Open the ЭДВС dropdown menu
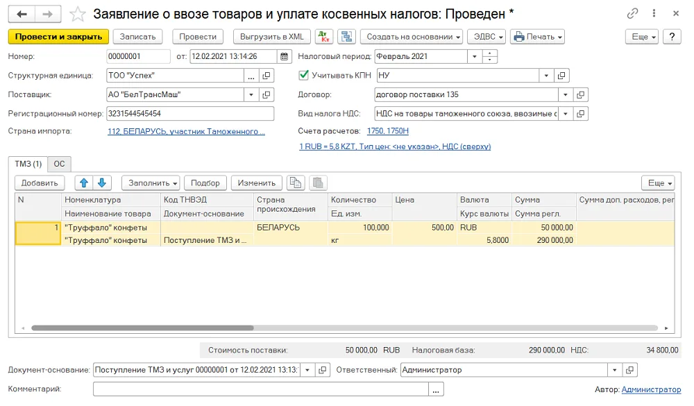This screenshot has height=406, width=694. 486,37
